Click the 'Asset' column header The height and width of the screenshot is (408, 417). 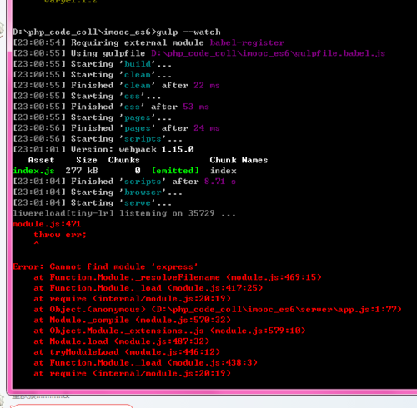[41, 160]
